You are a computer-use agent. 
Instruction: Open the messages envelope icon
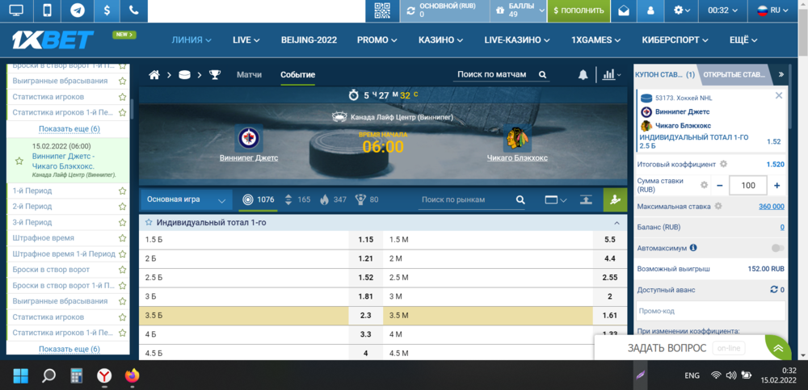point(624,10)
